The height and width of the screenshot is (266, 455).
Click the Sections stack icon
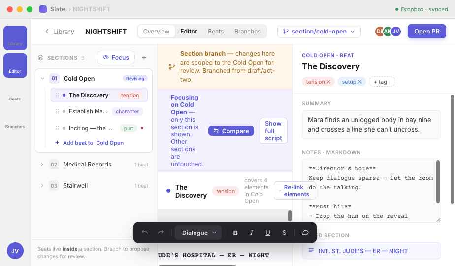[40, 58]
